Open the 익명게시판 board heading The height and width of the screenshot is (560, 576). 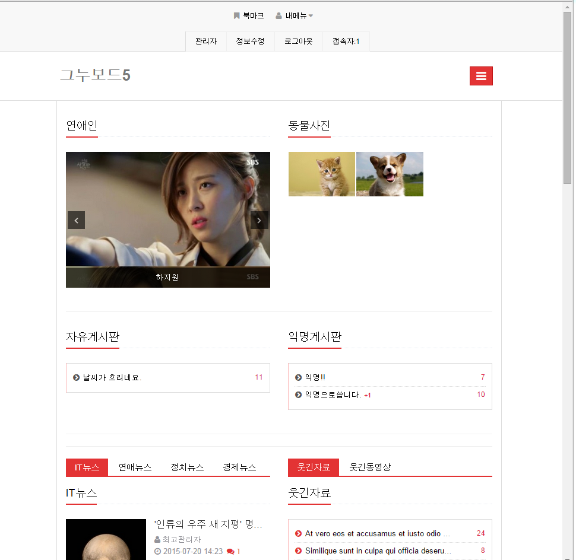click(315, 336)
